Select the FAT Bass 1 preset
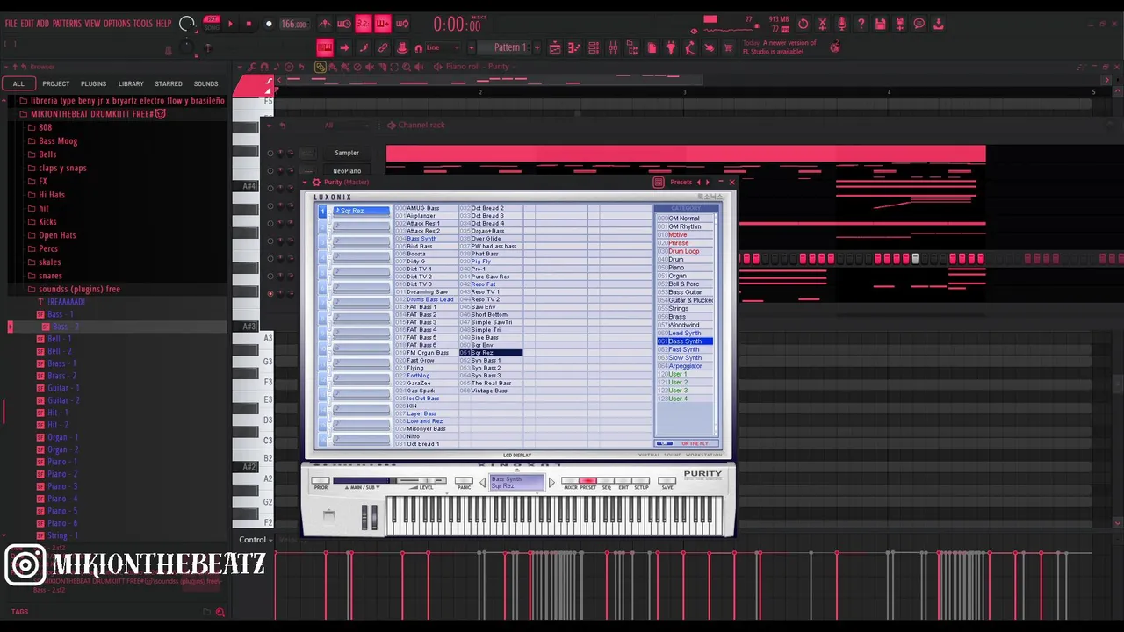1124x632 pixels. [x=421, y=307]
